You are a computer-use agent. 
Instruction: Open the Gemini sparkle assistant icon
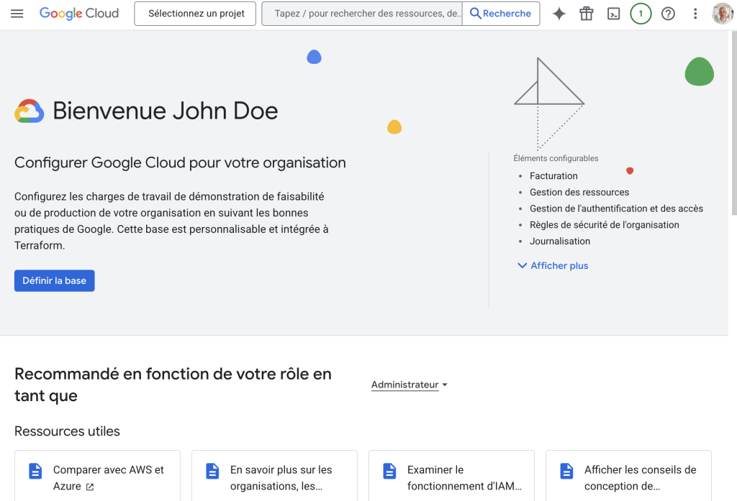(559, 14)
